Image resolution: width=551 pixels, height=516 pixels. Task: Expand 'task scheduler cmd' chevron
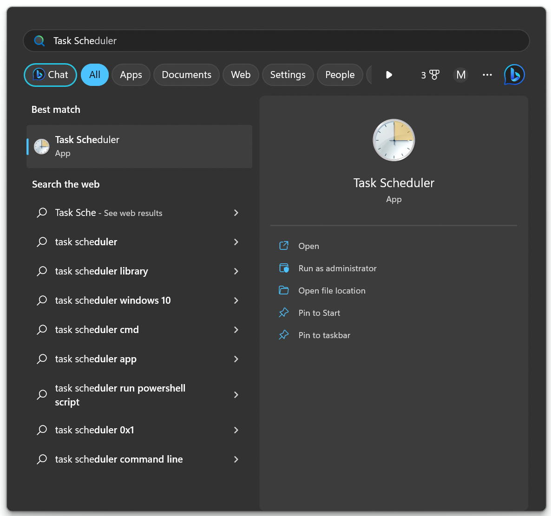(236, 329)
